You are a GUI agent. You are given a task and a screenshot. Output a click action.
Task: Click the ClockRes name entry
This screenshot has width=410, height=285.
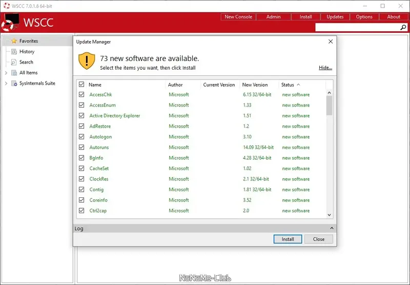click(98, 179)
